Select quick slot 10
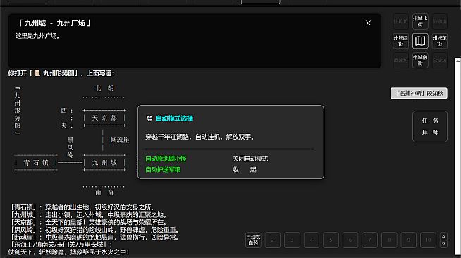This screenshot has height=258, width=461. [x=428, y=240]
